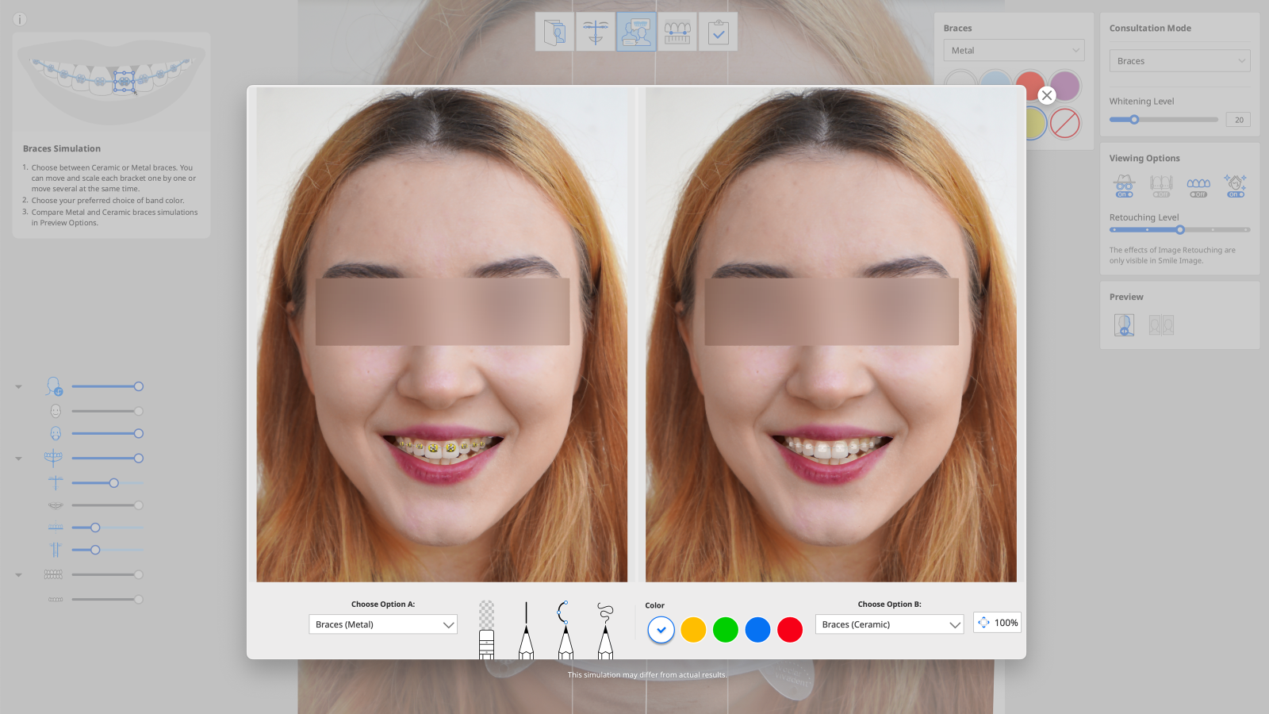Open the Choose Option A dropdown

click(383, 624)
